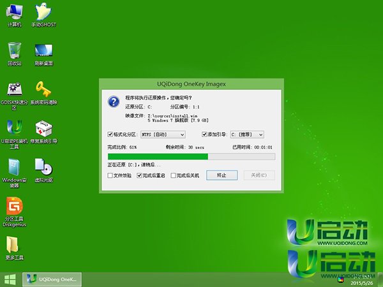This screenshot has width=383, height=287.
Task: Click the disabled 关闭(C) button
Action: [x=259, y=175]
